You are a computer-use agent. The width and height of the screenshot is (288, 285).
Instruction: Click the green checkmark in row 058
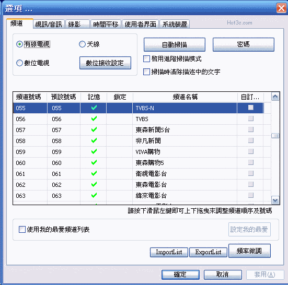[x=94, y=140]
